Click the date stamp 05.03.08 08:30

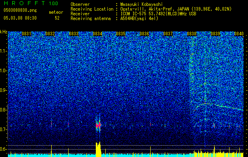(20, 18)
